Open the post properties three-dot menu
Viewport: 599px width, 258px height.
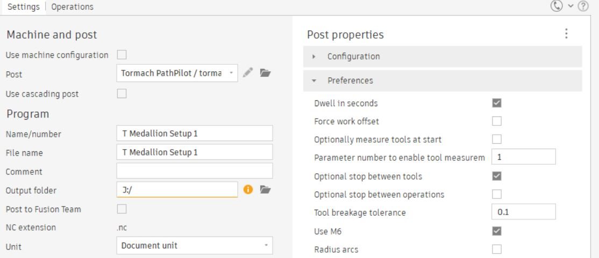pyautogui.click(x=566, y=34)
